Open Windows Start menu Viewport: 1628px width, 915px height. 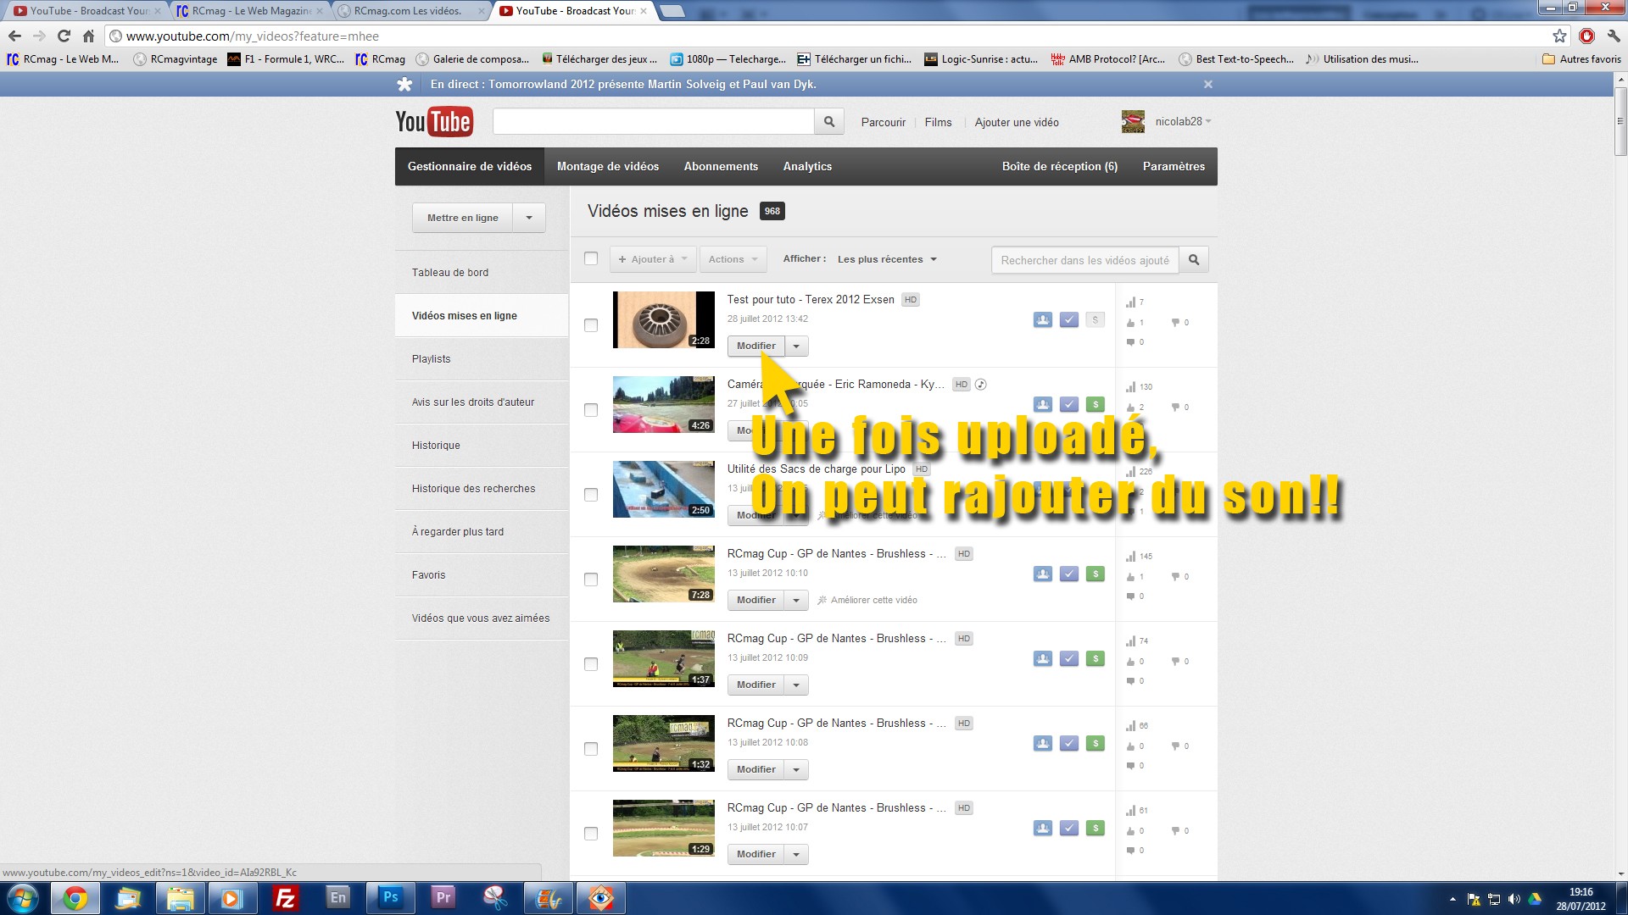point(22,898)
